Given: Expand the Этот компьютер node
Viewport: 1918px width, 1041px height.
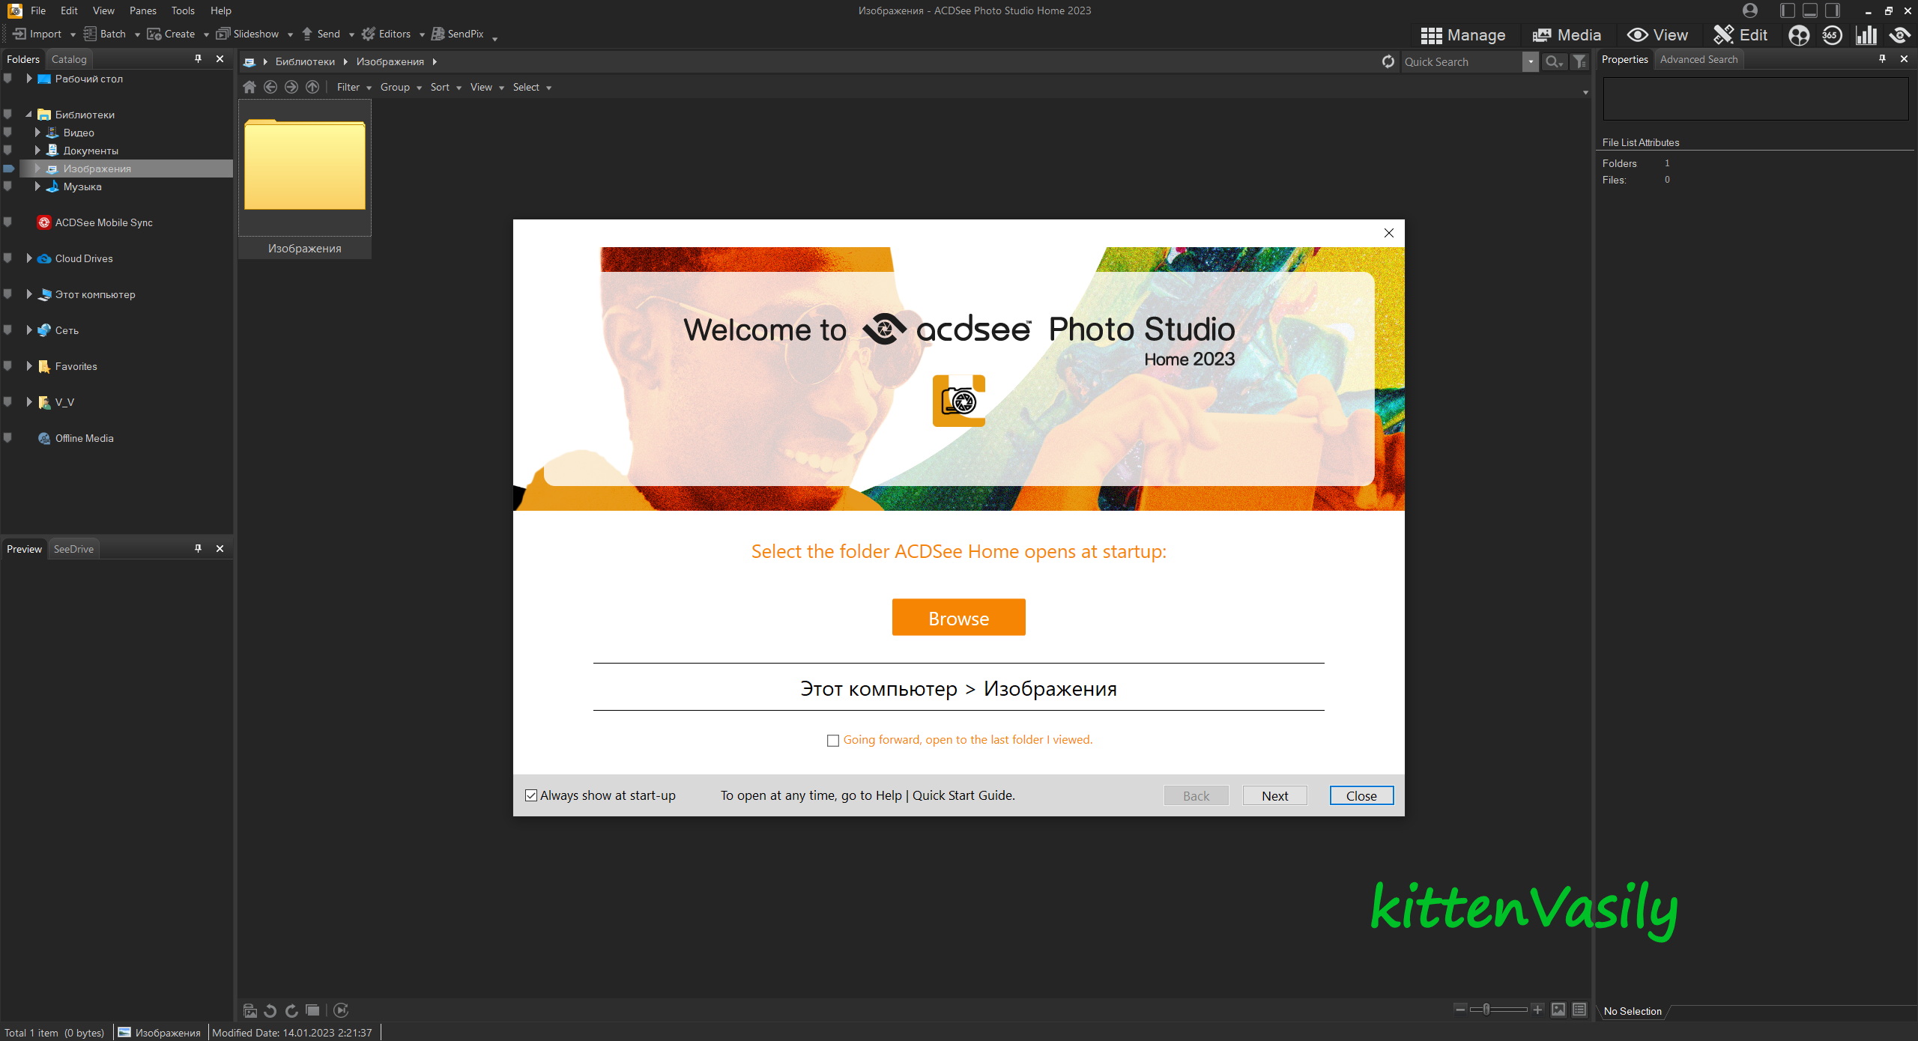Looking at the screenshot, I should click(x=28, y=294).
